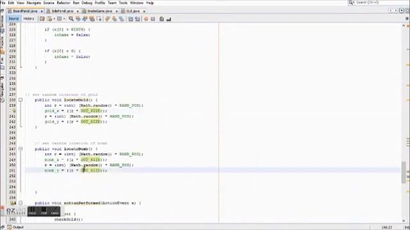The height and width of the screenshot is (230, 410).
Task: Click the Shift Line Right icon
Action: coord(137,19)
